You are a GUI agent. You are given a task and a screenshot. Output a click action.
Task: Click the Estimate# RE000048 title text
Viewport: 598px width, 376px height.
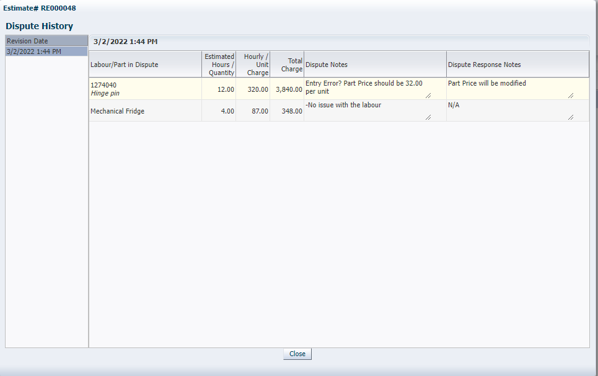pyautogui.click(x=40, y=8)
